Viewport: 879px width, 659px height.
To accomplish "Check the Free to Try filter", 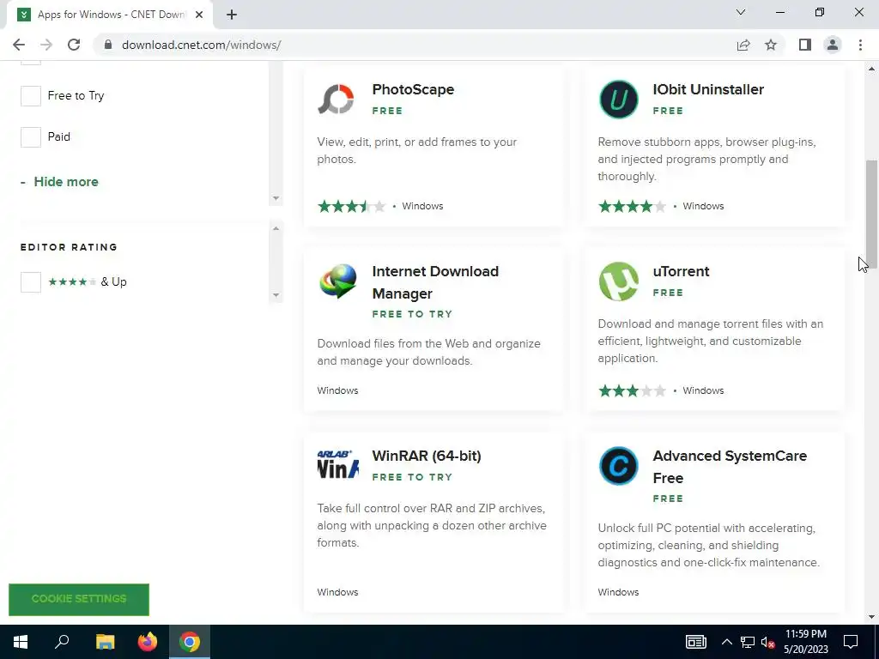I will pyautogui.click(x=31, y=96).
